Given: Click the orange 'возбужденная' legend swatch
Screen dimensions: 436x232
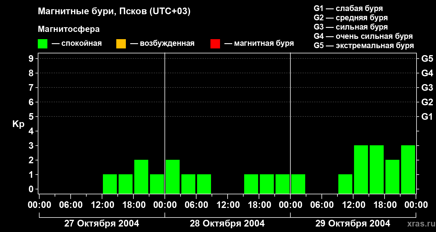Looking at the screenshot, I should pos(121,44).
